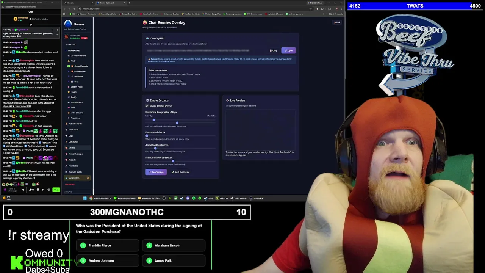Collapse the PRO FEATURES section
Viewport: 485px width, 273px height.
point(74,50)
